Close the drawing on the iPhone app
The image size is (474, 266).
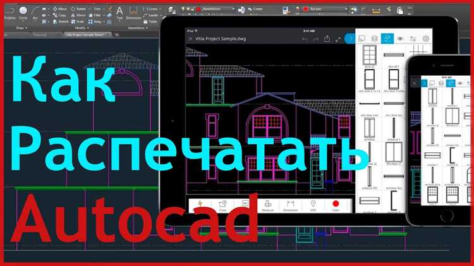(x=414, y=83)
